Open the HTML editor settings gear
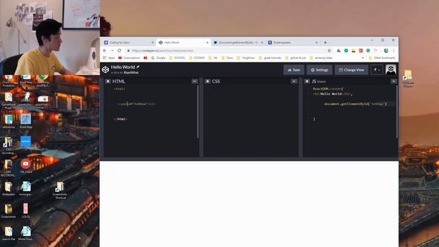439x247 pixels. [x=108, y=81]
